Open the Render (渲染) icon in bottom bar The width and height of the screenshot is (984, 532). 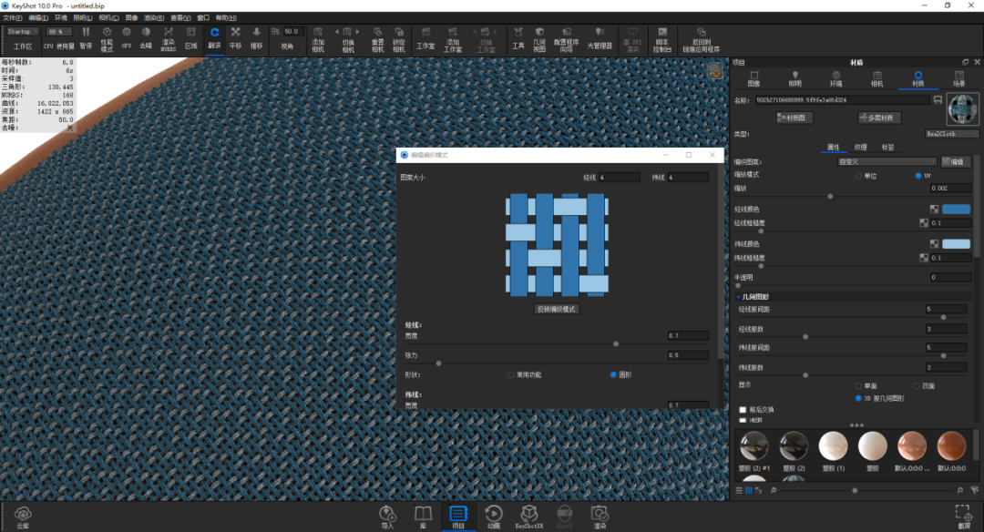pos(600,517)
